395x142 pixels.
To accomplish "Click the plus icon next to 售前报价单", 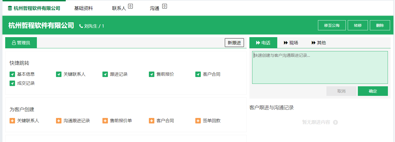I will coord(105,121).
